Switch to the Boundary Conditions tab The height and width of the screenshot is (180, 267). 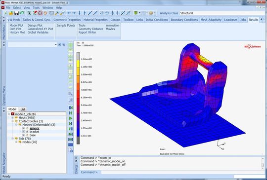click(x=184, y=20)
